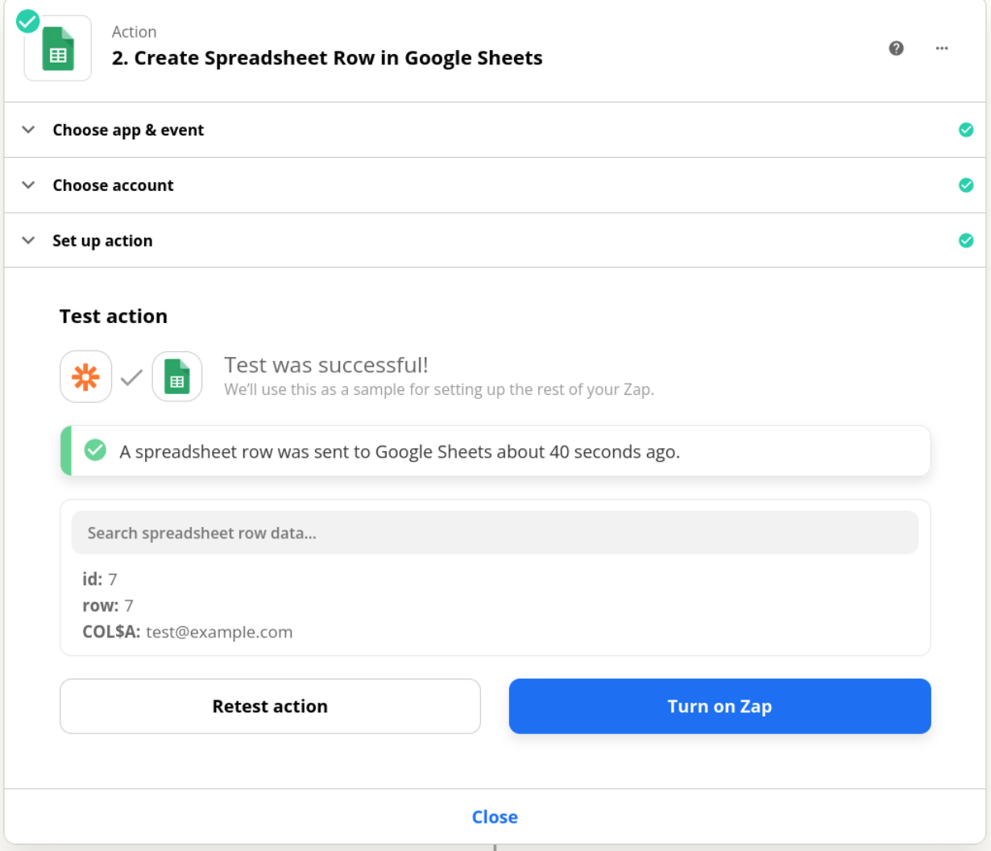Focus the Search spreadsheet row data field
Image resolution: width=991 pixels, height=851 pixels.
(495, 533)
